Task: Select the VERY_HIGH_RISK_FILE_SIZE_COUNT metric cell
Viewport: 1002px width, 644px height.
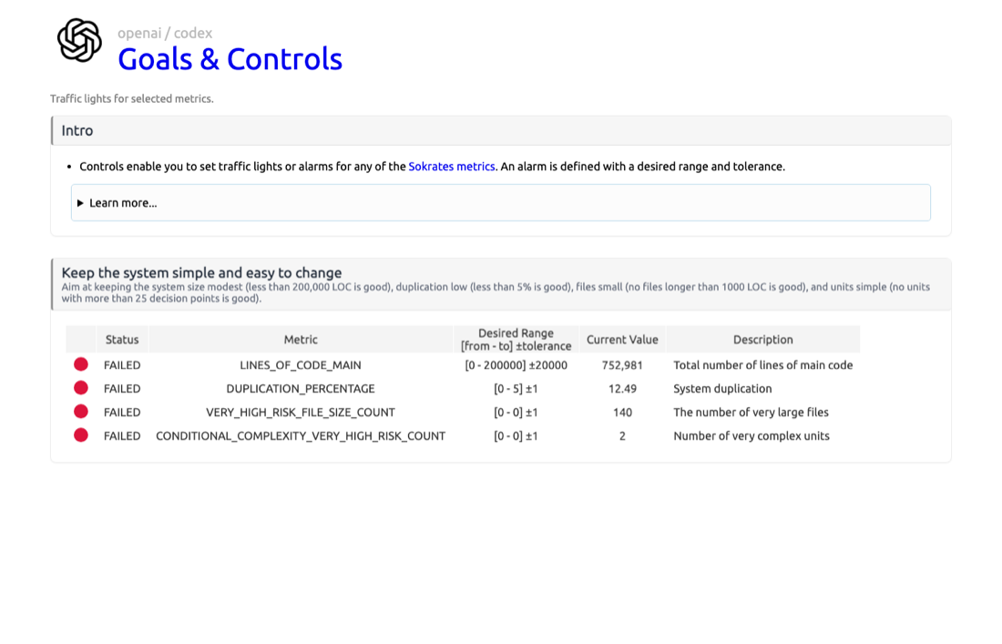Action: (301, 412)
